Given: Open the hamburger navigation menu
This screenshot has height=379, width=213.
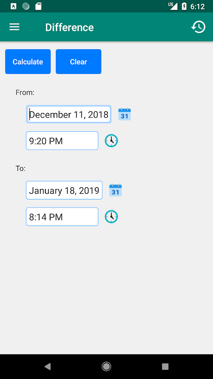Looking at the screenshot, I should click(15, 27).
